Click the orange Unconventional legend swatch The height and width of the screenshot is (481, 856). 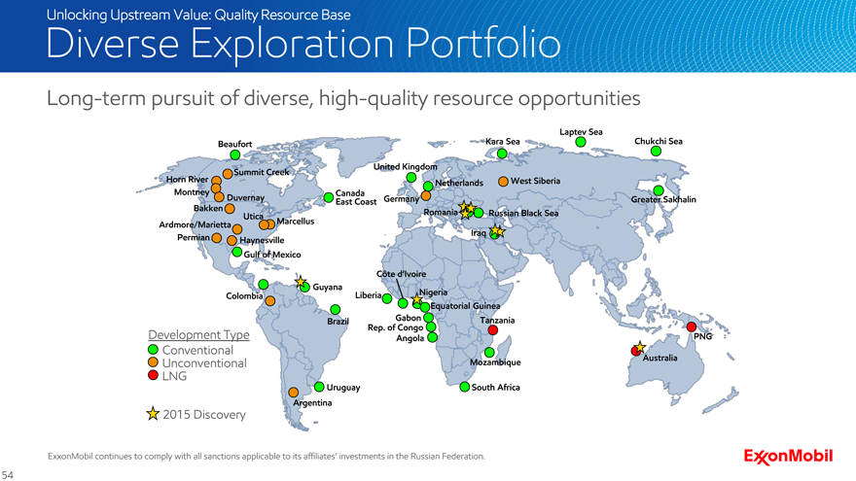[x=153, y=362]
